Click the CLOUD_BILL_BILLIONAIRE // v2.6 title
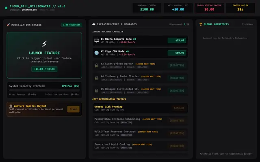 tap(37, 6)
